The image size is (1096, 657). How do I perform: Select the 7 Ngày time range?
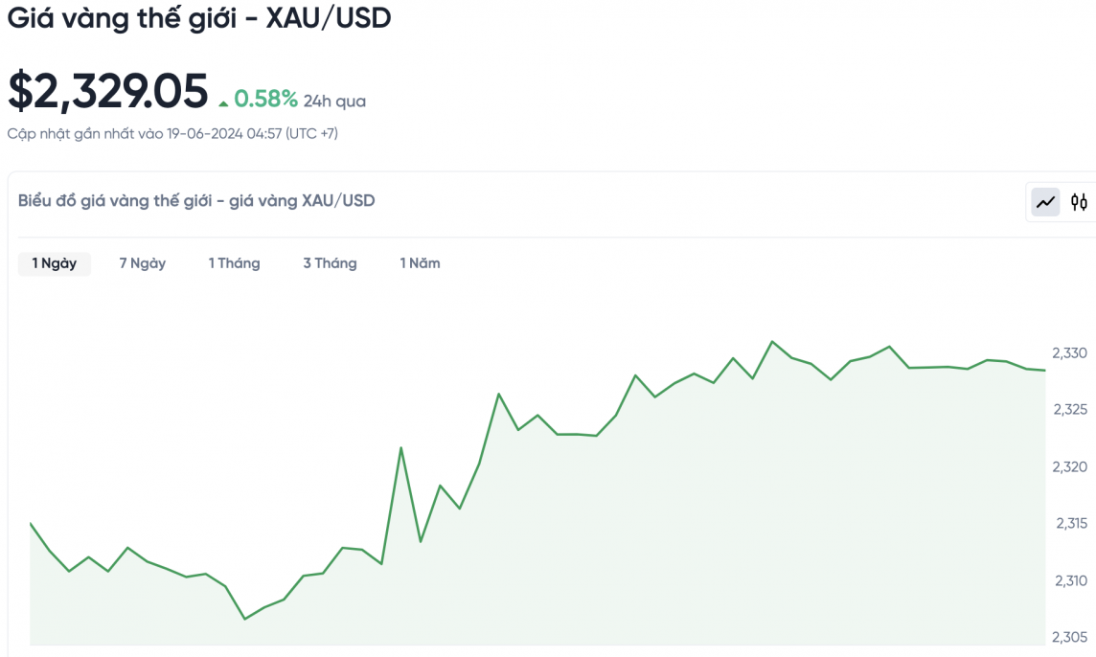(x=143, y=263)
